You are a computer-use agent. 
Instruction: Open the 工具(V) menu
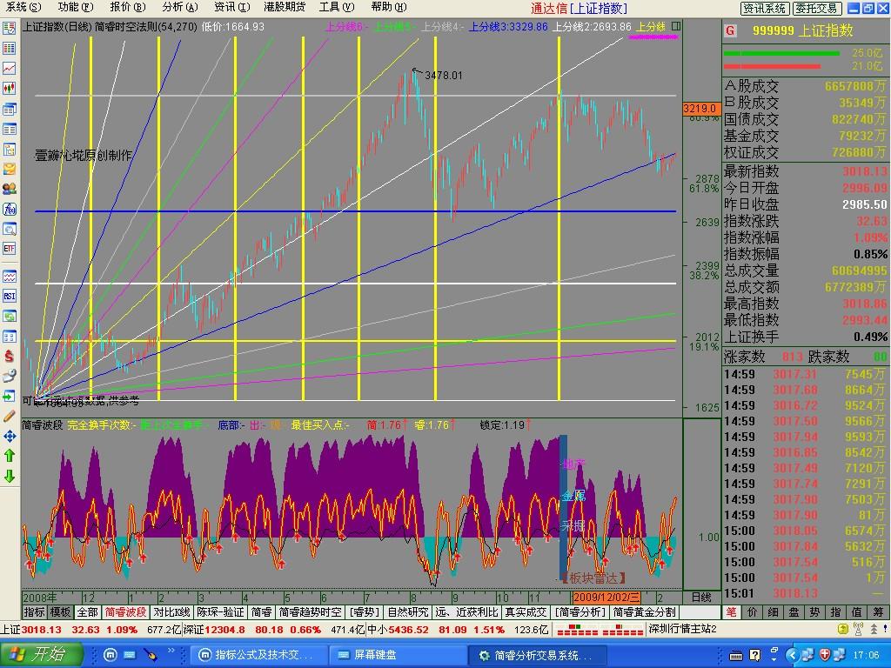coord(337,7)
